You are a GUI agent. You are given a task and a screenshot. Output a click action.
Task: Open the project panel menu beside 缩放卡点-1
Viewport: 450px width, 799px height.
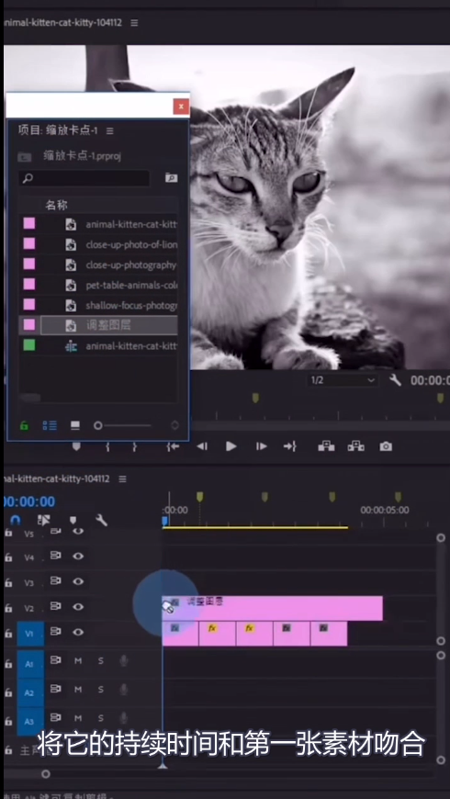(x=109, y=131)
